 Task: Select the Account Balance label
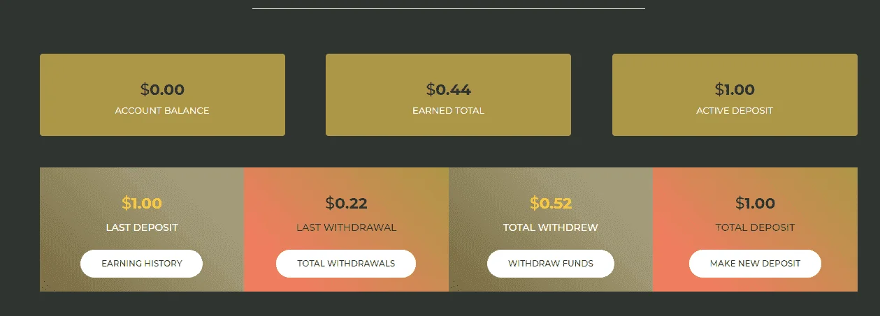162,111
